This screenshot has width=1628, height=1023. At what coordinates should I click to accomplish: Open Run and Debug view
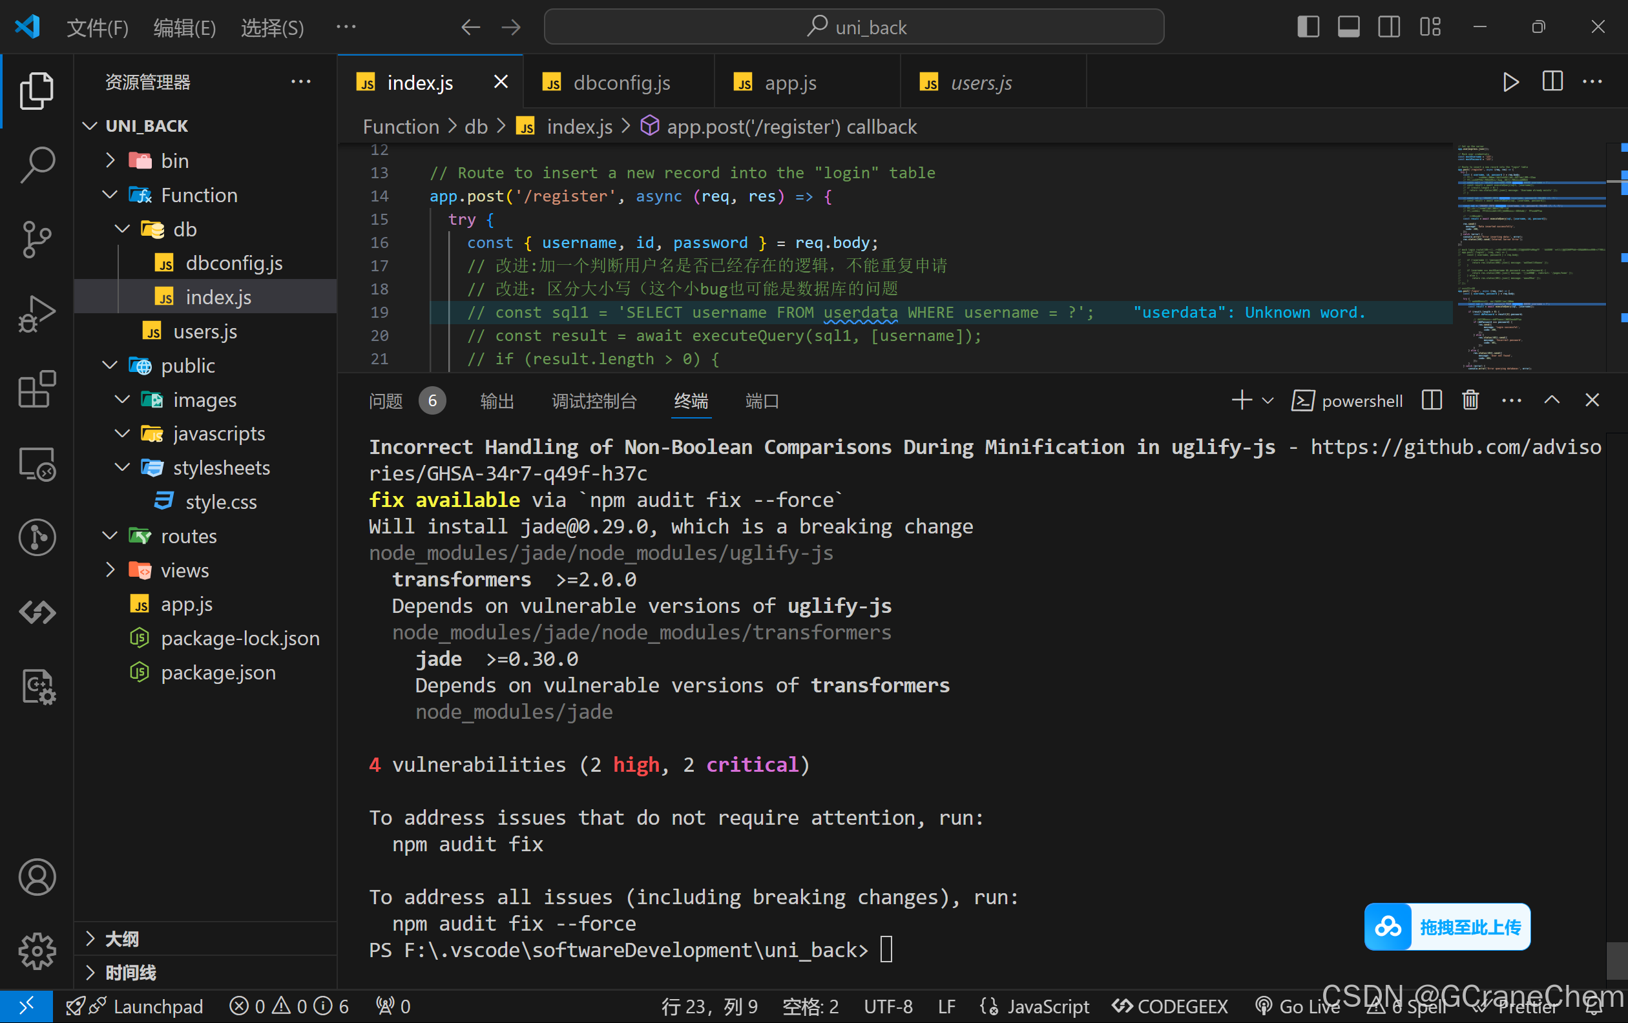pyautogui.click(x=37, y=313)
